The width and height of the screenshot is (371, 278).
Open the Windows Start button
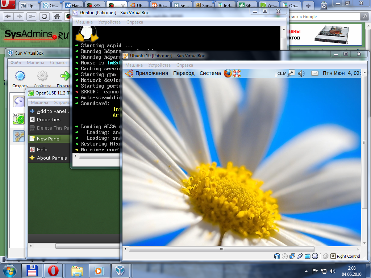tap(9, 271)
